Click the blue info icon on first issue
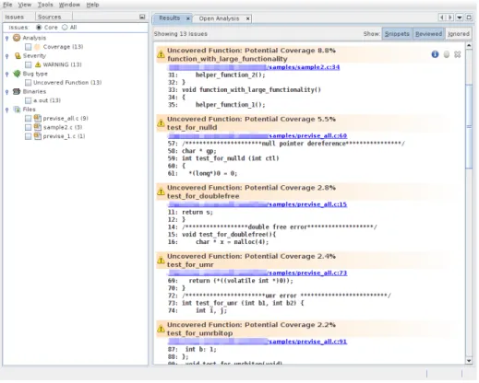This screenshot has width=479, height=383. click(435, 54)
